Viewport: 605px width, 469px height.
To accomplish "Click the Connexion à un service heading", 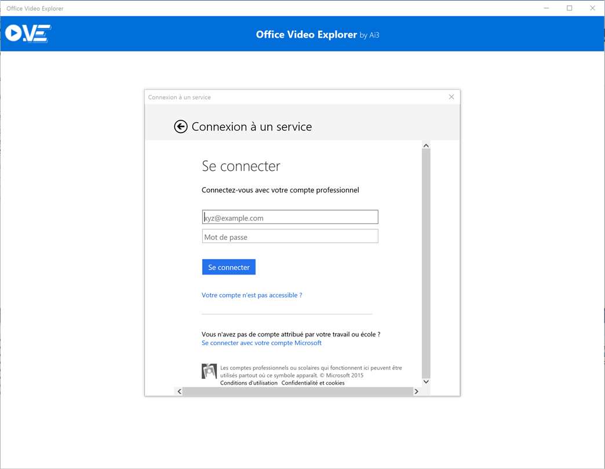I will tap(252, 127).
